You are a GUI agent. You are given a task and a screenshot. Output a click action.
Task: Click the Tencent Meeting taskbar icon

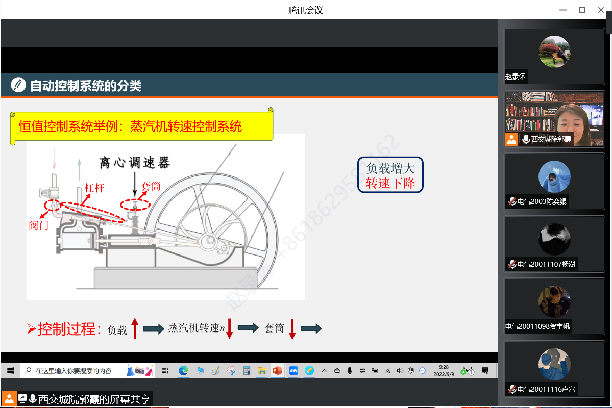coord(293,371)
